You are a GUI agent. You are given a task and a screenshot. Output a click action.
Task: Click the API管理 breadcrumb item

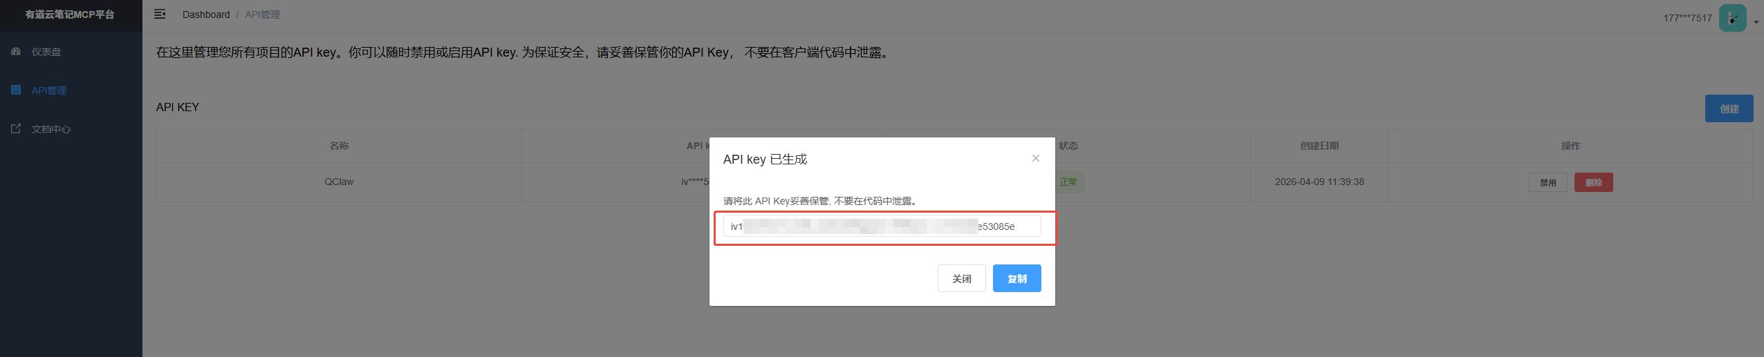(x=262, y=15)
